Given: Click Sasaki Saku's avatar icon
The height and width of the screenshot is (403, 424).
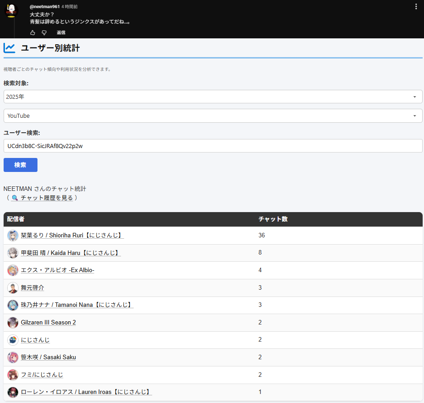Looking at the screenshot, I should point(13,357).
